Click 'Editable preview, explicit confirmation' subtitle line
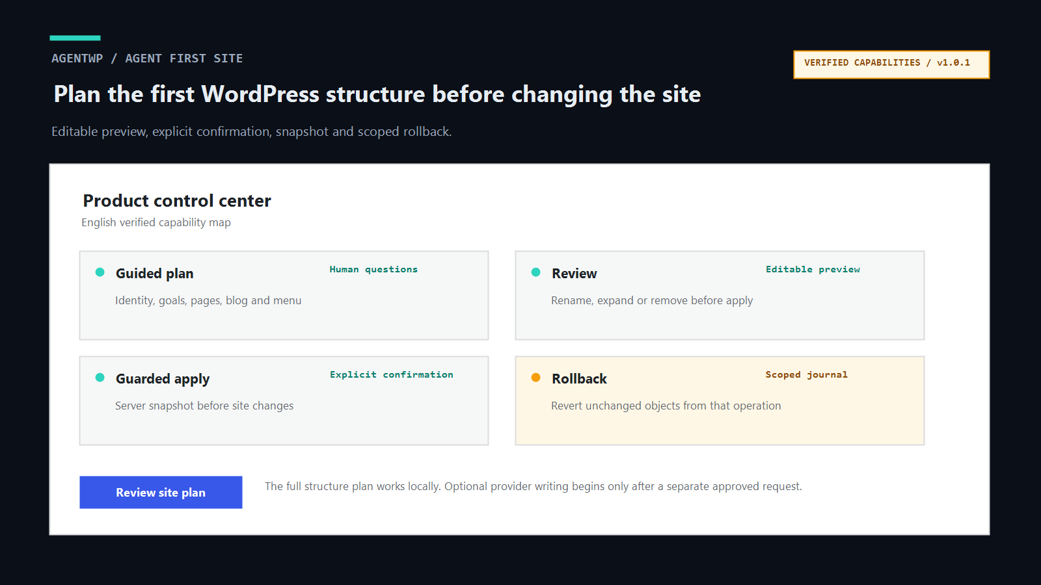This screenshot has height=585, width=1041. tap(252, 131)
